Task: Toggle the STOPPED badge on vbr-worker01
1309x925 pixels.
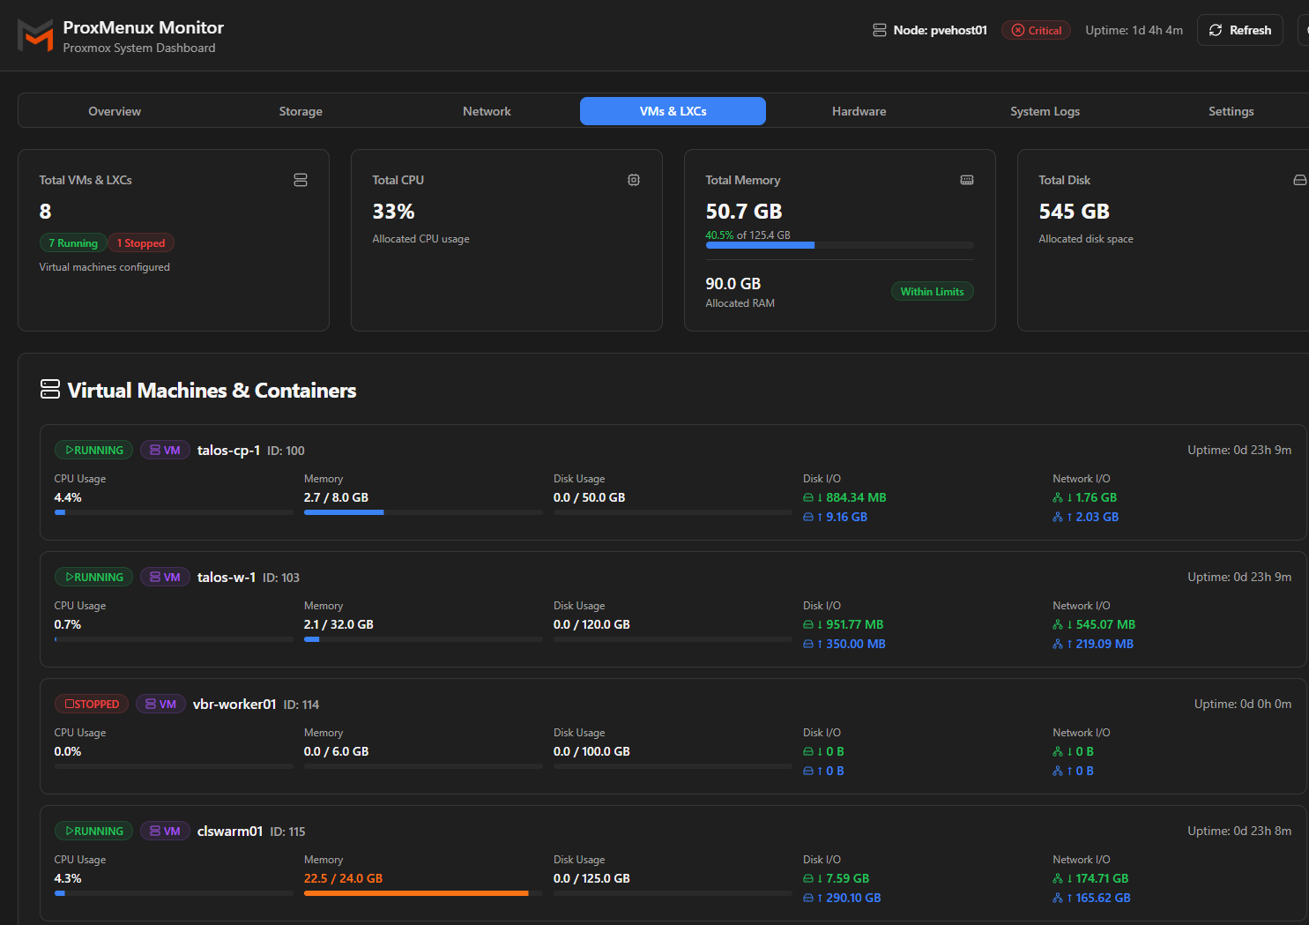Action: pyautogui.click(x=91, y=704)
